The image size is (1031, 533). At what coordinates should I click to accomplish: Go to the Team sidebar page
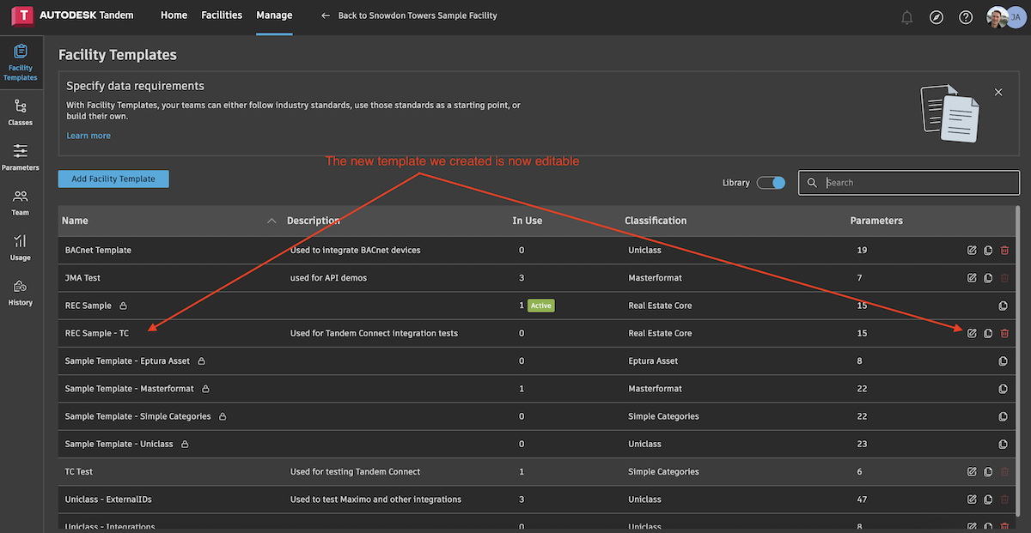pyautogui.click(x=21, y=202)
